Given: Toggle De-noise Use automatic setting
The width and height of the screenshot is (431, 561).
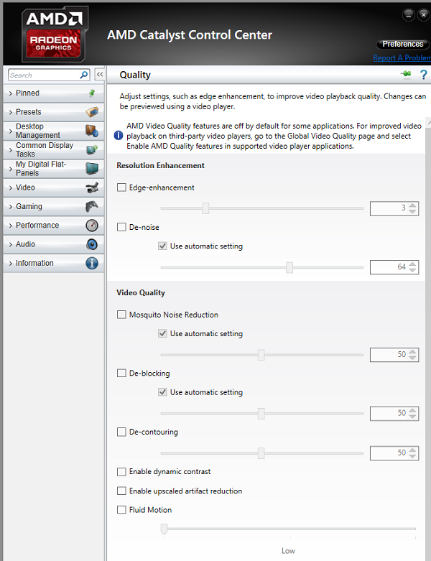Looking at the screenshot, I should 163,246.
